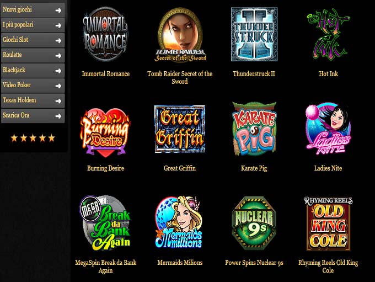Open MegaSpin Break da Bank Again icon
Image resolution: width=375 pixels, height=282 pixels.
click(x=105, y=223)
